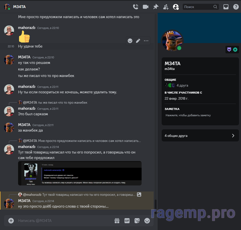
Task: Open the emoji picker in message box
Action: pyautogui.click(x=147, y=221)
